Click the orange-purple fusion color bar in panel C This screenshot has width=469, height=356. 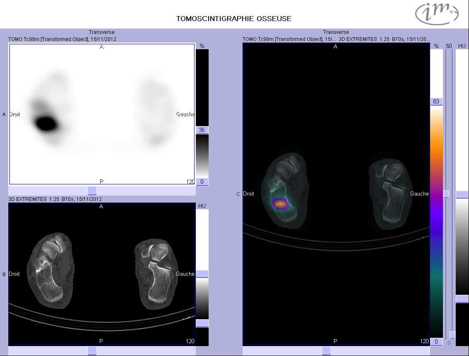436,221
